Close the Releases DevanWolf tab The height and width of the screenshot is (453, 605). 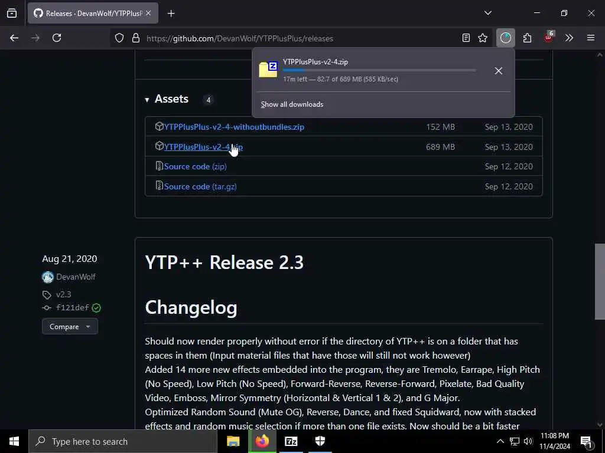tap(148, 13)
